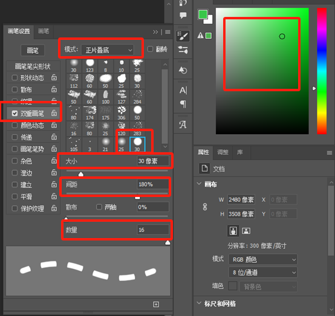335x316 pixels.
Task: Collapse the 标尺和网格 section
Action: pyautogui.click(x=199, y=303)
